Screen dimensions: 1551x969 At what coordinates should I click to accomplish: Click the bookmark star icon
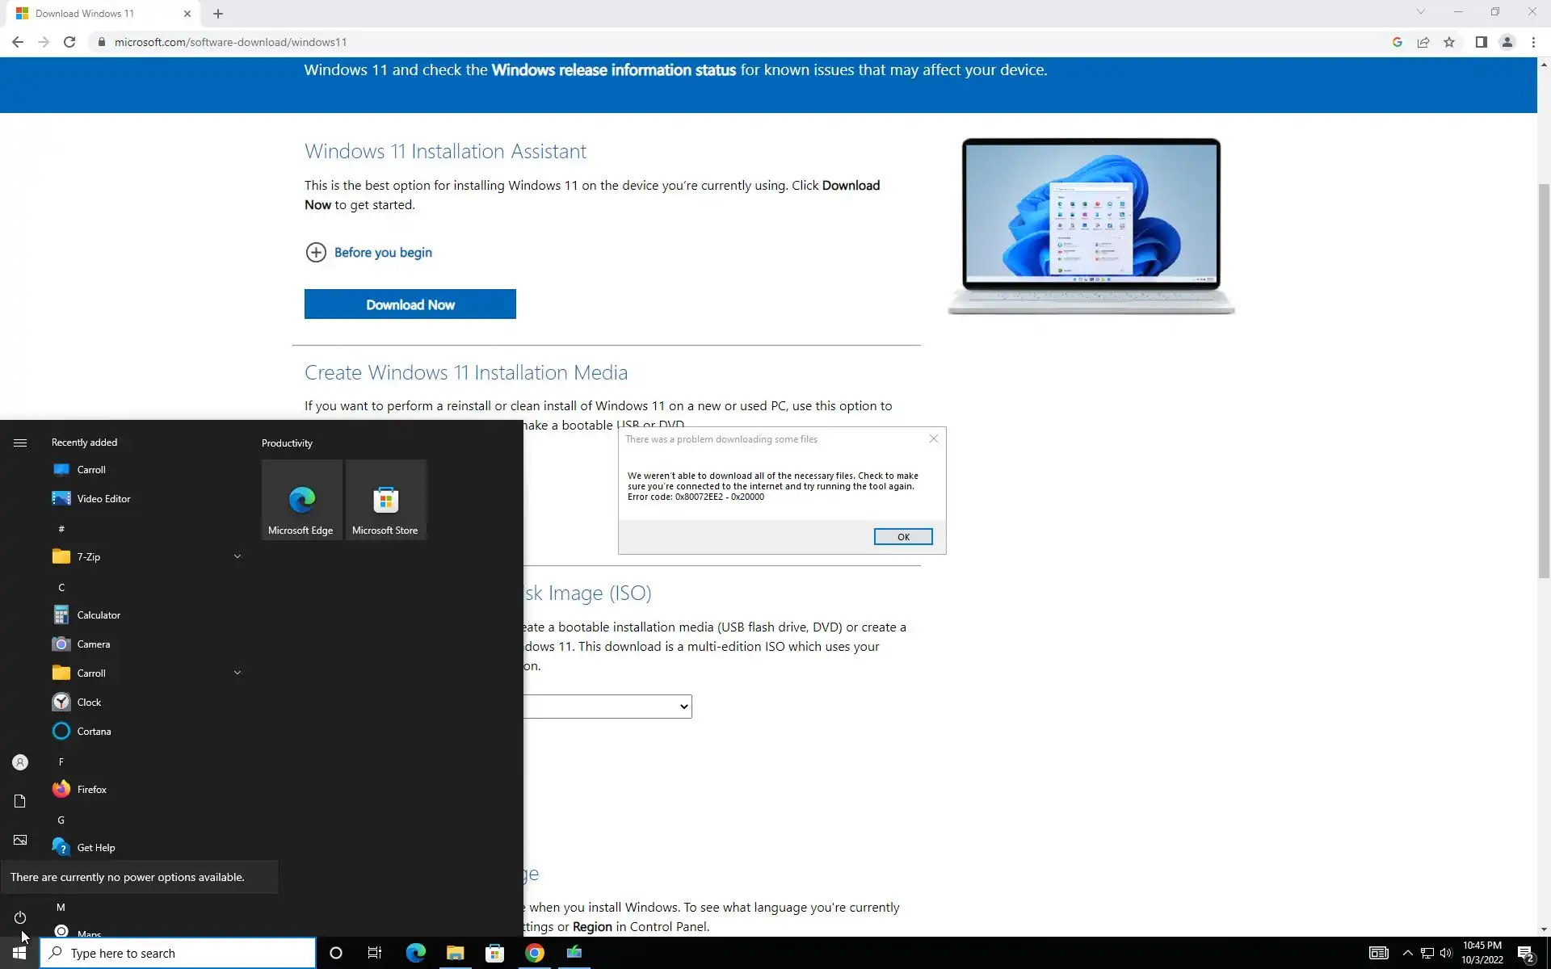1449,42
